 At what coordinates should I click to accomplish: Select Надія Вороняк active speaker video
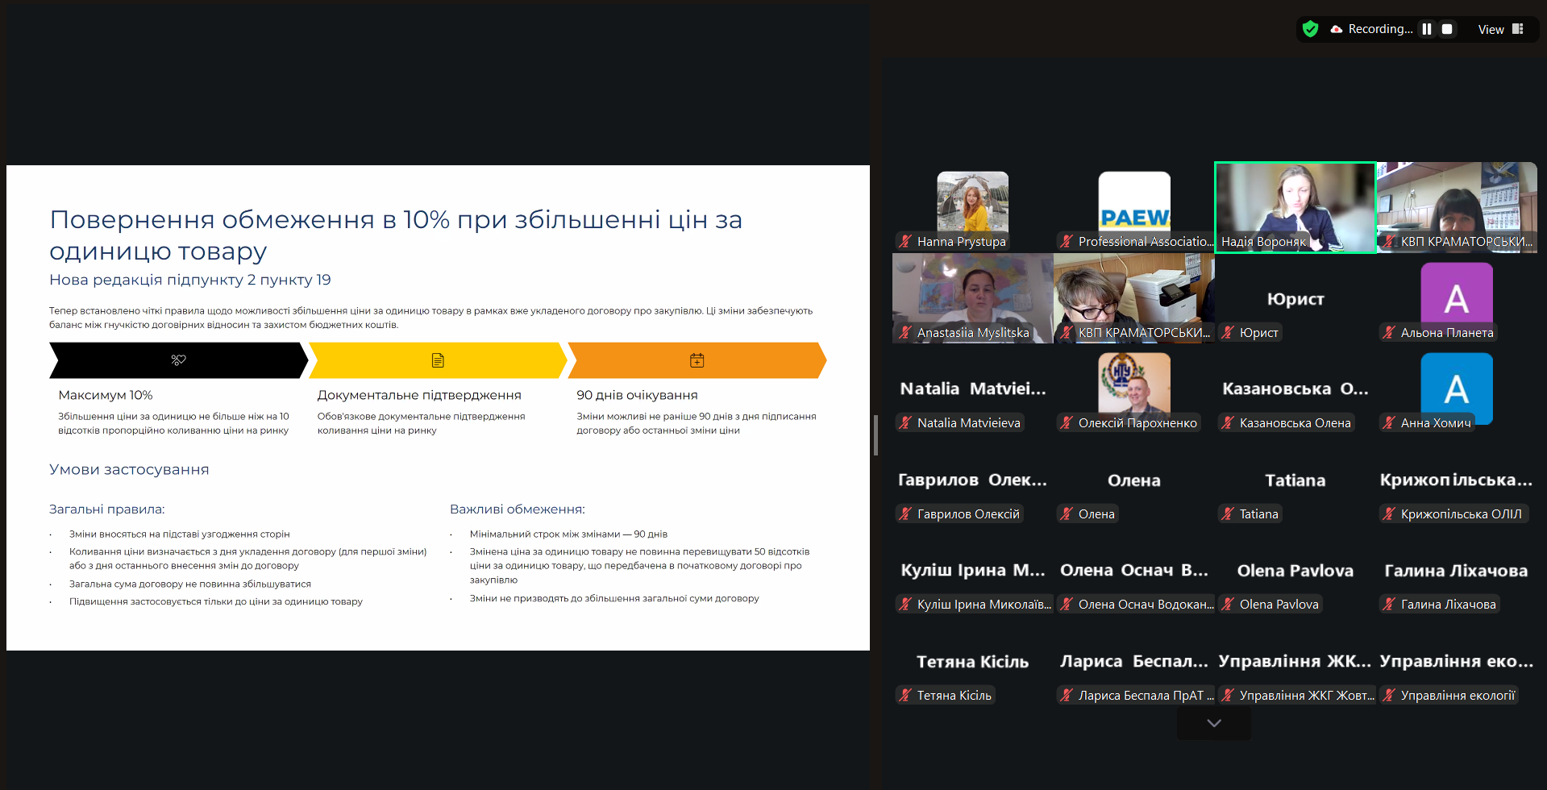[x=1295, y=207]
